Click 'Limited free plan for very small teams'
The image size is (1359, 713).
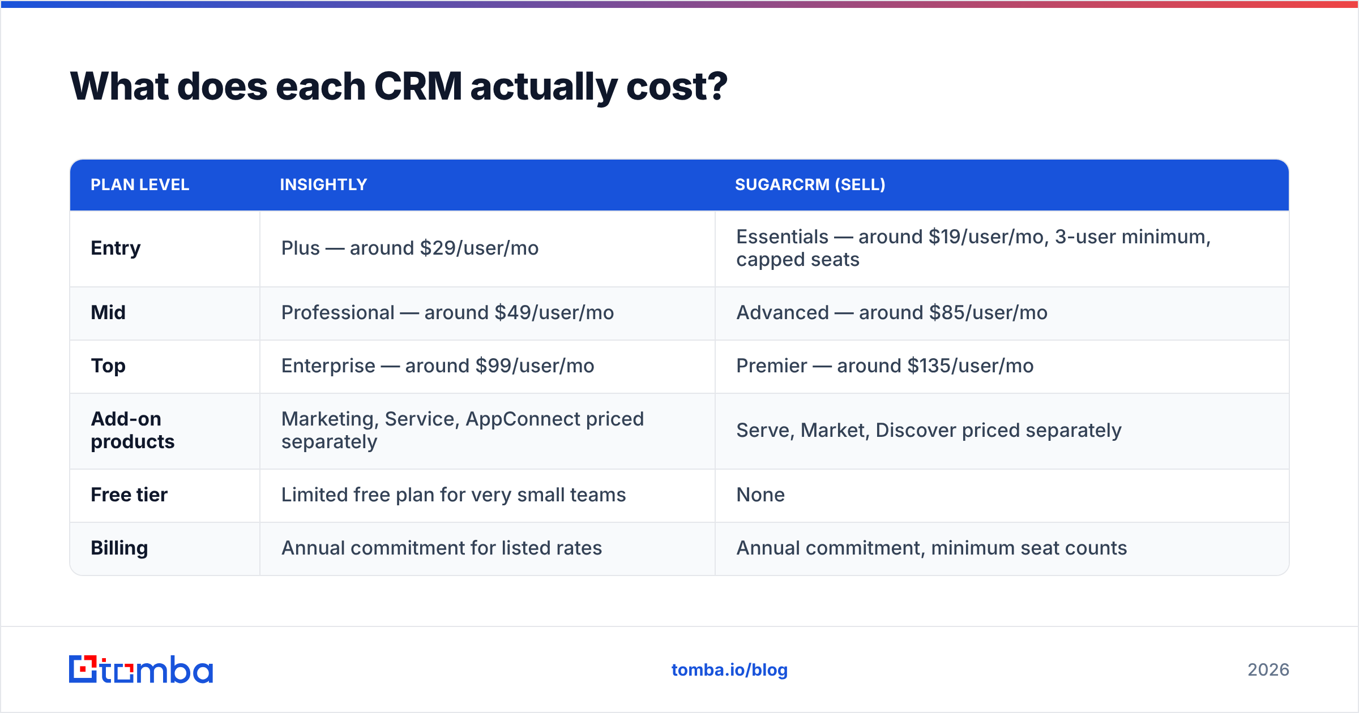coord(454,495)
